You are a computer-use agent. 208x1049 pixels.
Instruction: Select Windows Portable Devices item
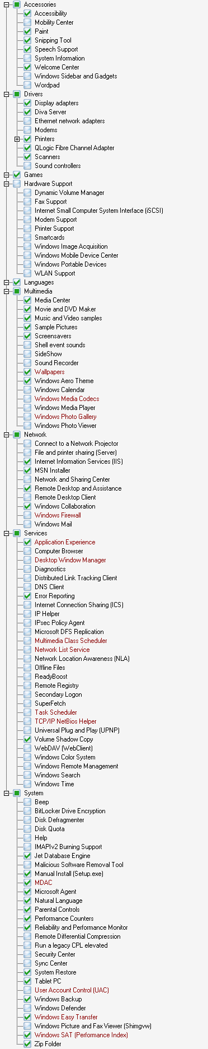coord(70,264)
